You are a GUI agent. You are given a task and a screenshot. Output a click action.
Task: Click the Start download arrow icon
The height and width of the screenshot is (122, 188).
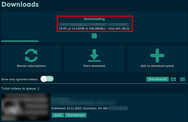coord(94,55)
